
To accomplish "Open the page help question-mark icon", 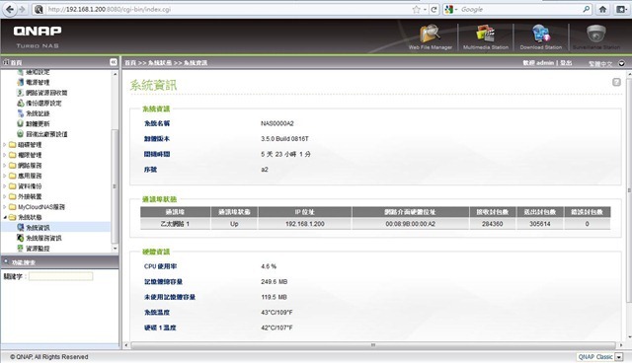I will pos(616,82).
